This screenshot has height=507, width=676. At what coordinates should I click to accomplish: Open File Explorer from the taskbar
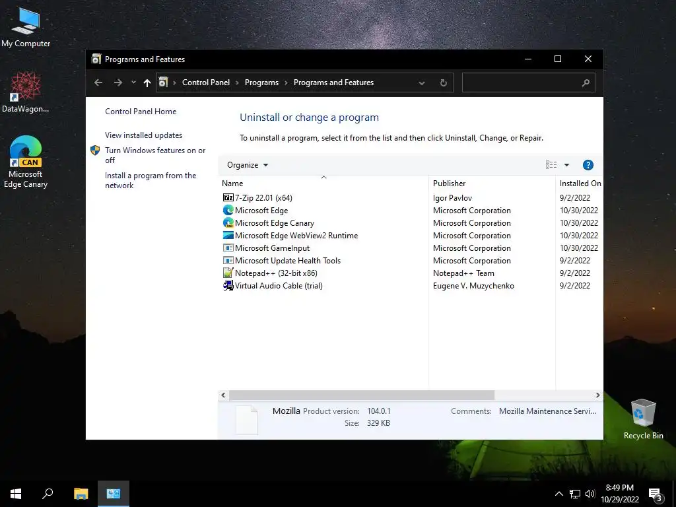[81, 494]
